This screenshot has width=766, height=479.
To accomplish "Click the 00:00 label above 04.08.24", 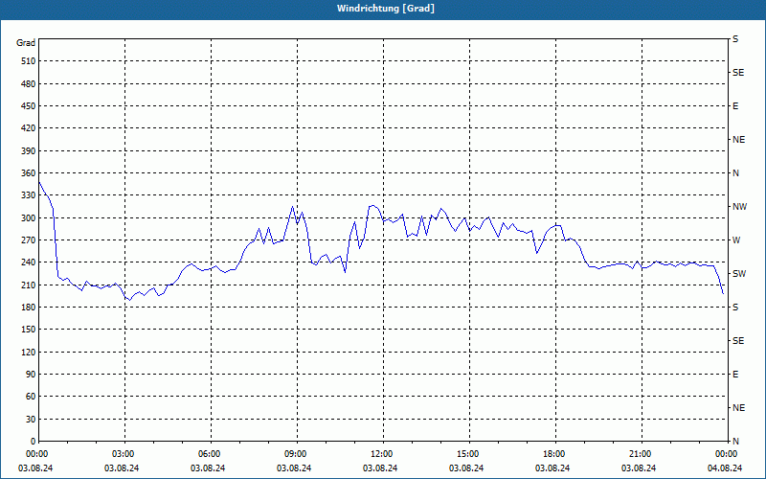I will 727,454.
